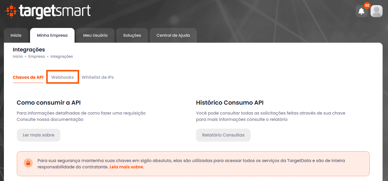
Task: Select the Chaves de API sub-tab
Action: (28, 77)
